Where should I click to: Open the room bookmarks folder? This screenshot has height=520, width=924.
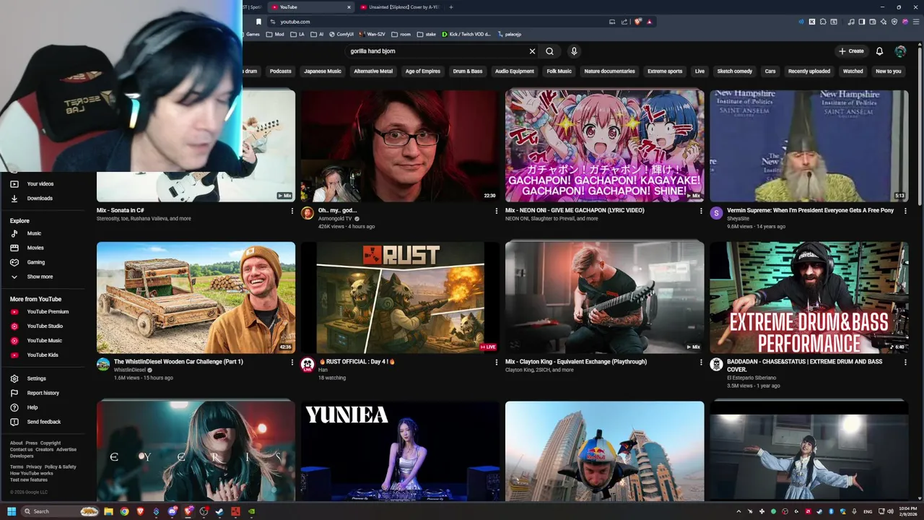pos(400,34)
